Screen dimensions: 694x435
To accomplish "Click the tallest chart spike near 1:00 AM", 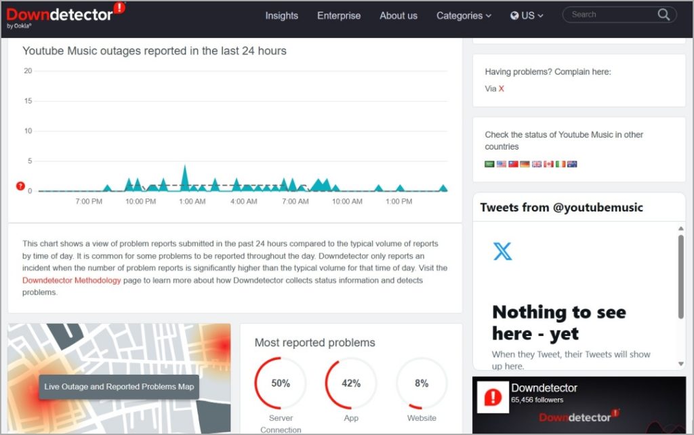I will [x=185, y=178].
